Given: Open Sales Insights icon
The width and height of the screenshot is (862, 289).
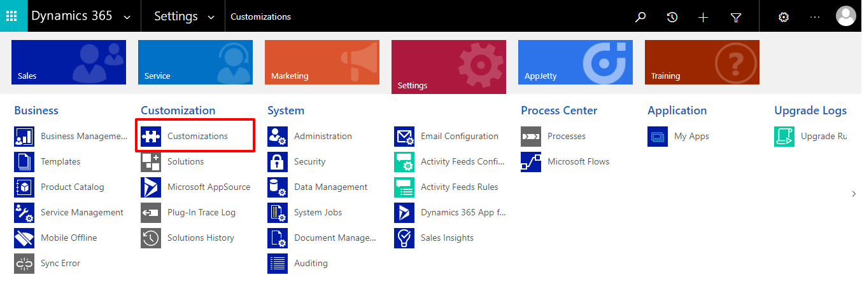Looking at the screenshot, I should pyautogui.click(x=404, y=238).
